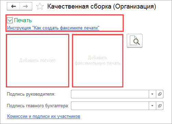Open the Печать section heading
The width and height of the screenshot is (172, 124).
pos(23,20)
